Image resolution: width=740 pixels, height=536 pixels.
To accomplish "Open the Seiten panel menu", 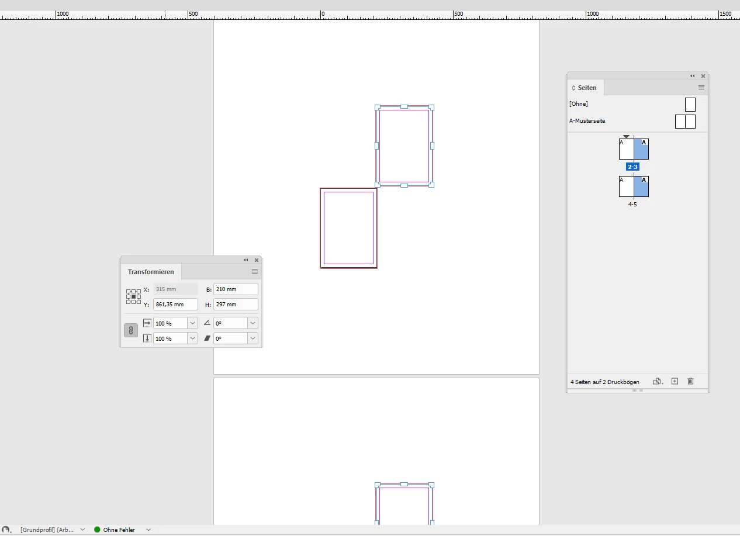I will pos(701,88).
